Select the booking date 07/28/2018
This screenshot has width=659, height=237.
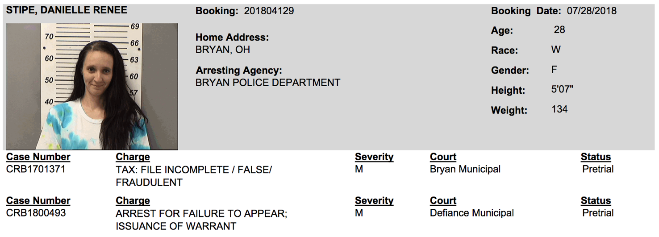(x=592, y=11)
